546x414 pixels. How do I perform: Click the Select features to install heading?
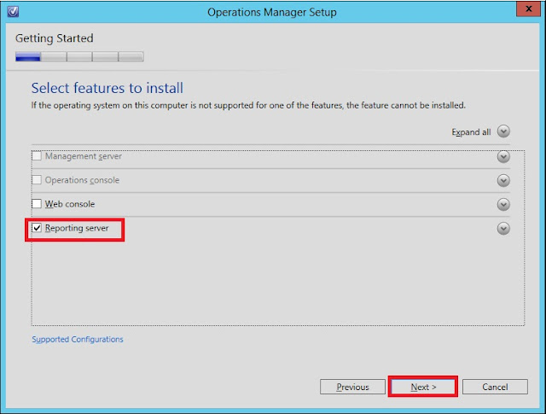[107, 88]
